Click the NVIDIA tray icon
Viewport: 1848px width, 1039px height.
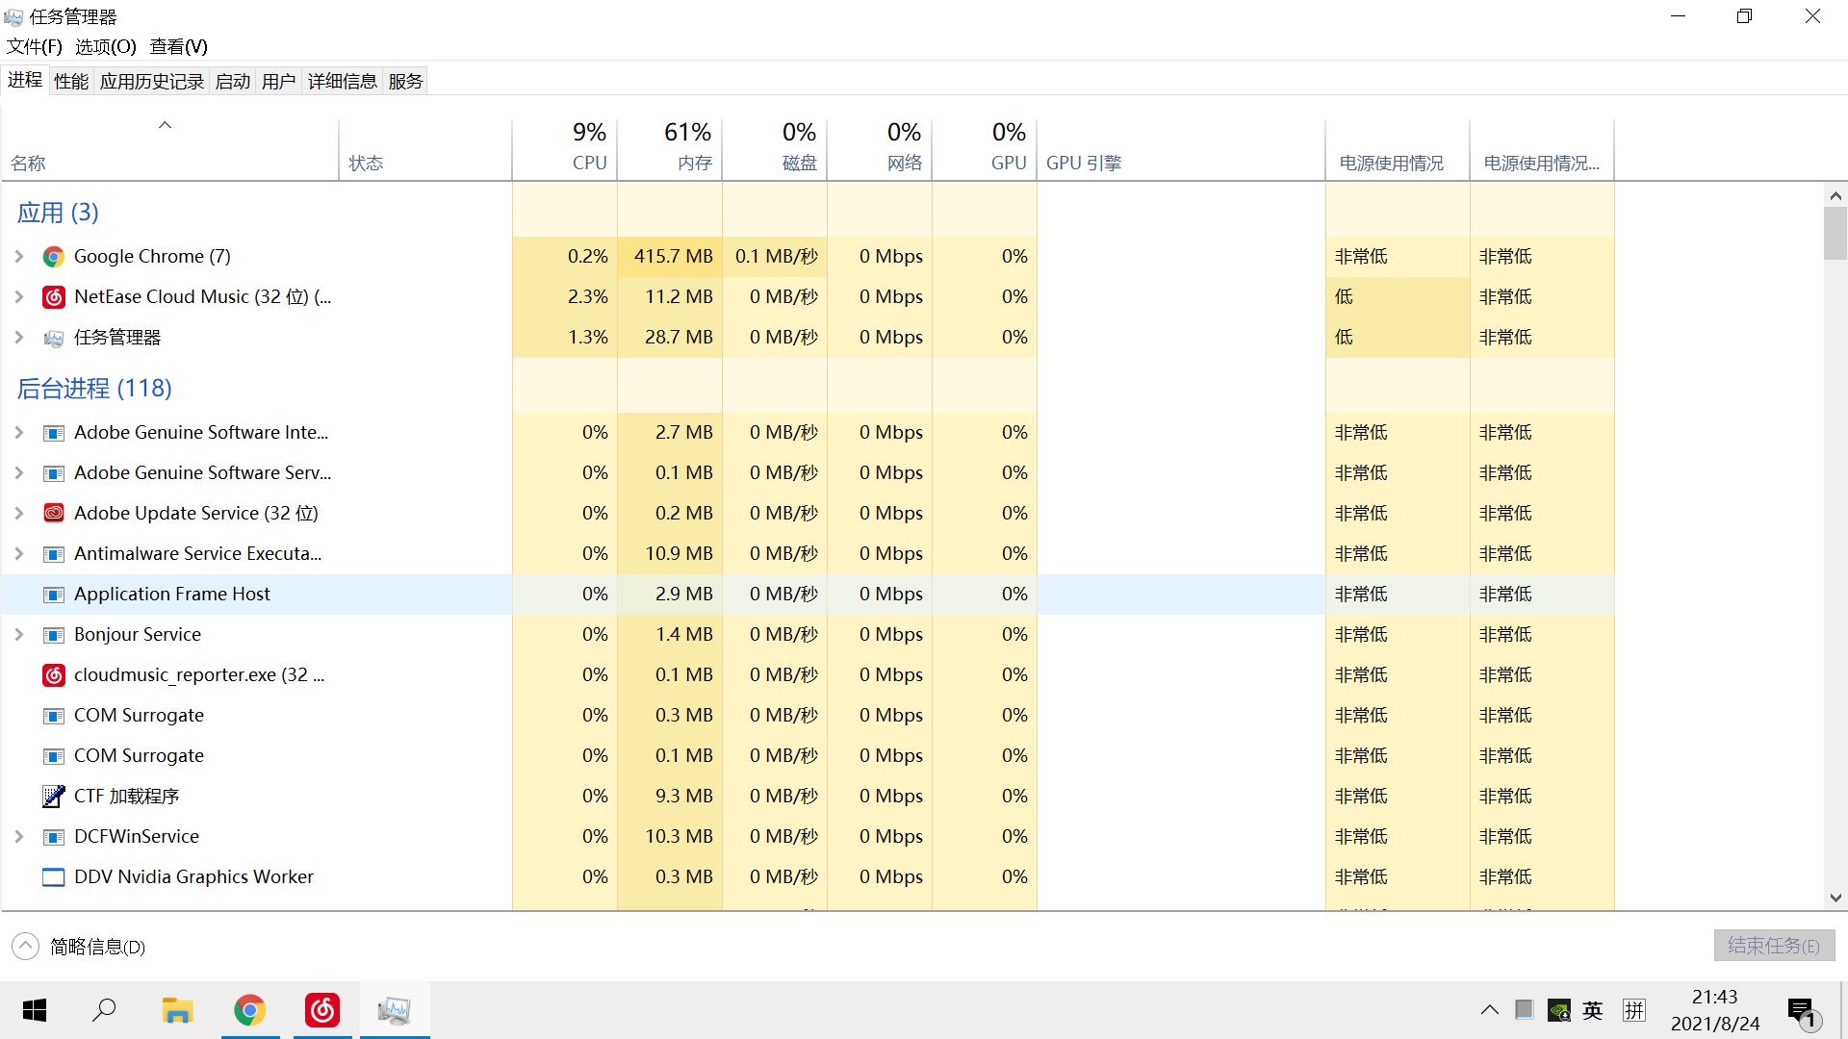point(1559,1010)
